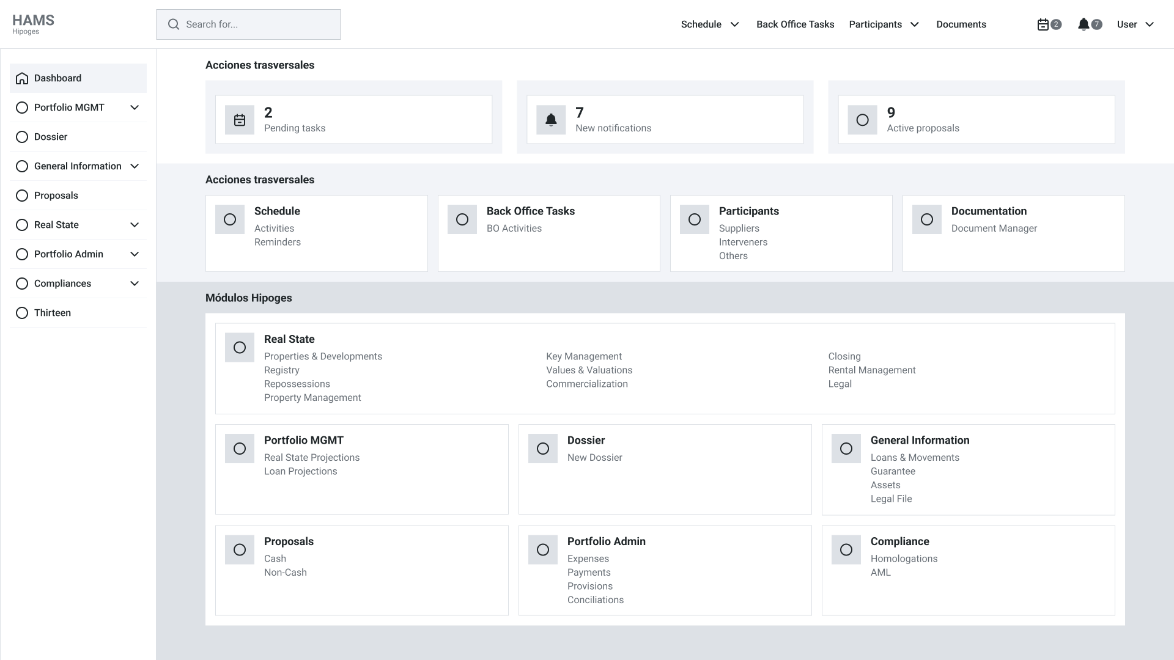The width and height of the screenshot is (1174, 660).
Task: Expand General Information sidebar chevron
Action: pyautogui.click(x=135, y=166)
